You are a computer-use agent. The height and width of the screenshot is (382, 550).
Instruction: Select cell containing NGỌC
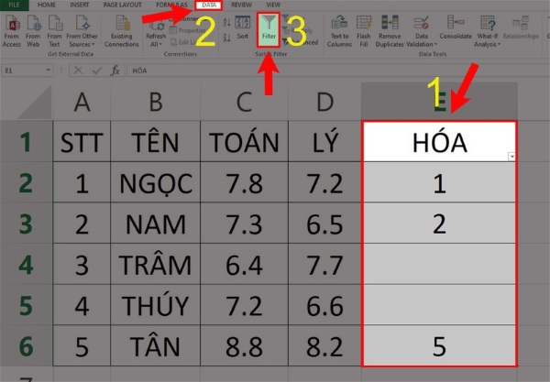coord(156,184)
